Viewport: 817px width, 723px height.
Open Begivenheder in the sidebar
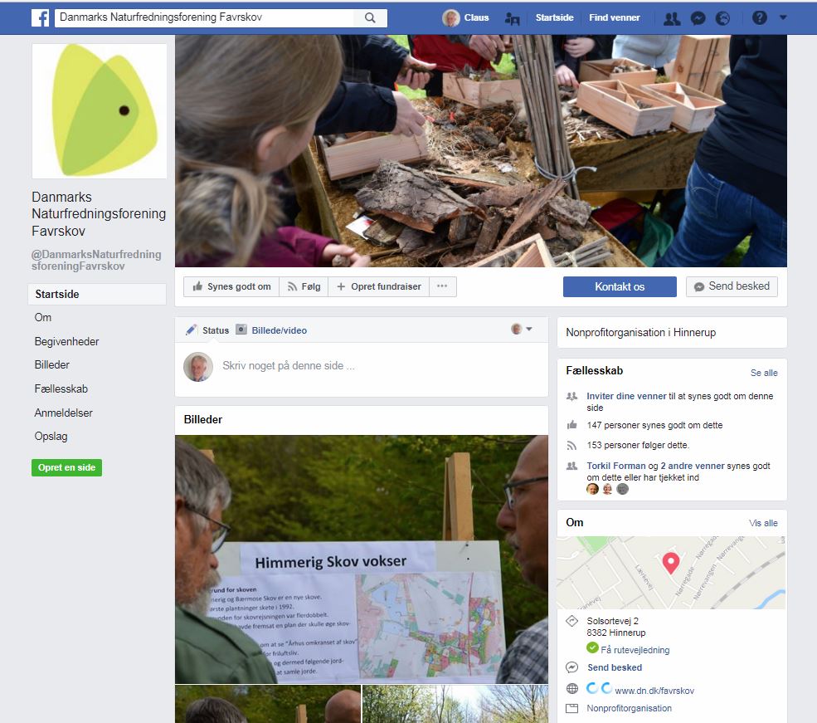(66, 341)
